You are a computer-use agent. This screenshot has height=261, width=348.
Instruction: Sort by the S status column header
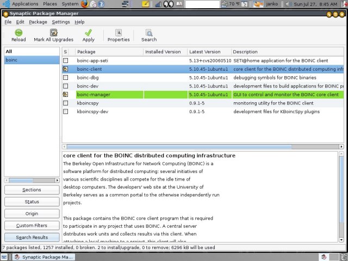pyautogui.click(x=65, y=52)
